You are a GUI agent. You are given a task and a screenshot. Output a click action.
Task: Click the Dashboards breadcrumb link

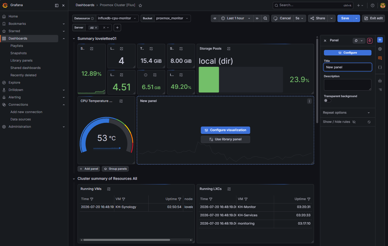point(85,6)
